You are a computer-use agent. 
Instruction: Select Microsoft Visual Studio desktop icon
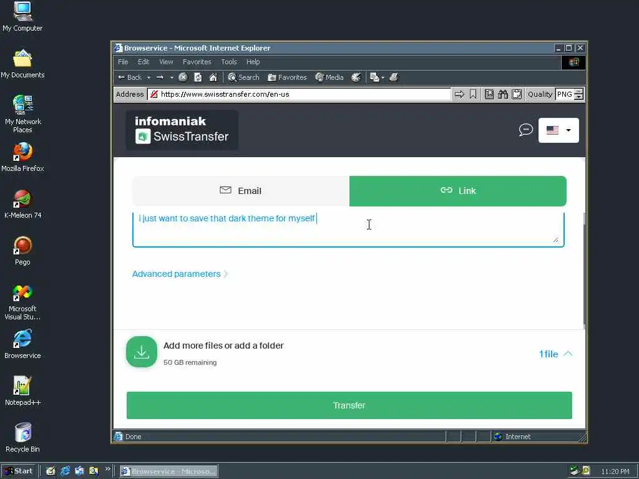pos(22,302)
